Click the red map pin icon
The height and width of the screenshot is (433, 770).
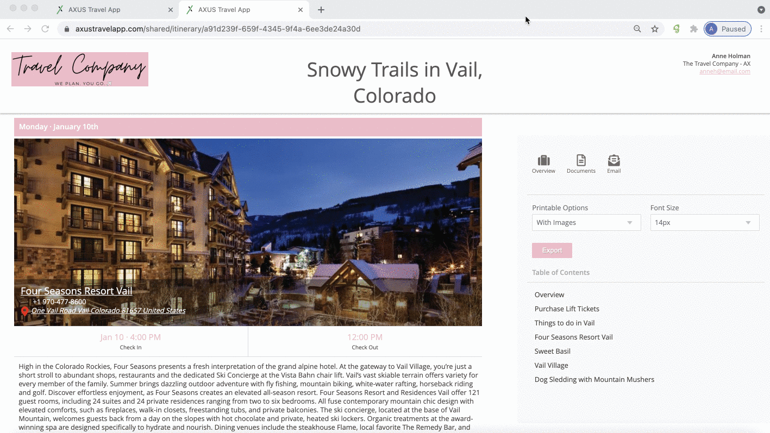(x=24, y=311)
